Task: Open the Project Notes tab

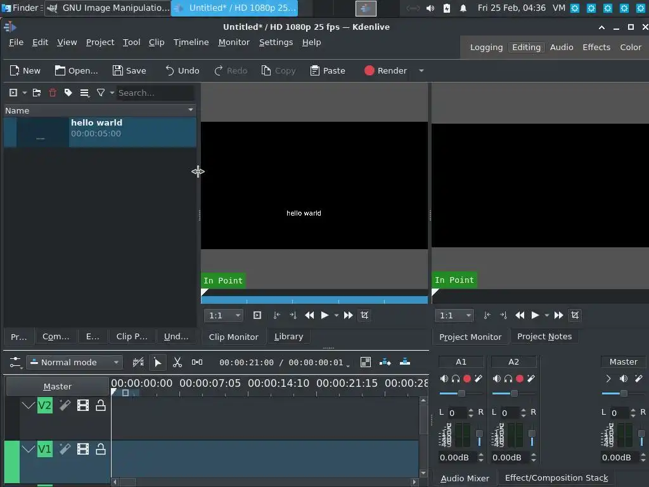Action: [x=544, y=337]
